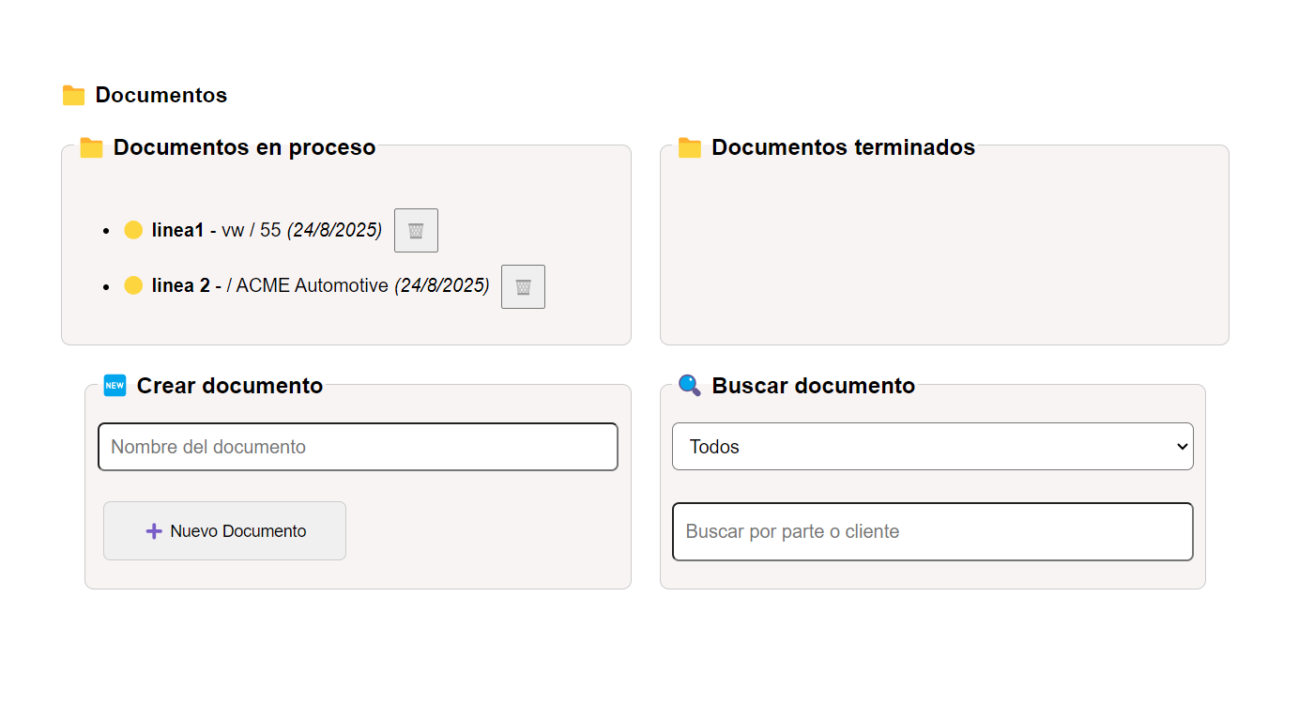The height and width of the screenshot is (704, 1314).
Task: Click the Documentos terminados section heading
Action: [x=843, y=147]
